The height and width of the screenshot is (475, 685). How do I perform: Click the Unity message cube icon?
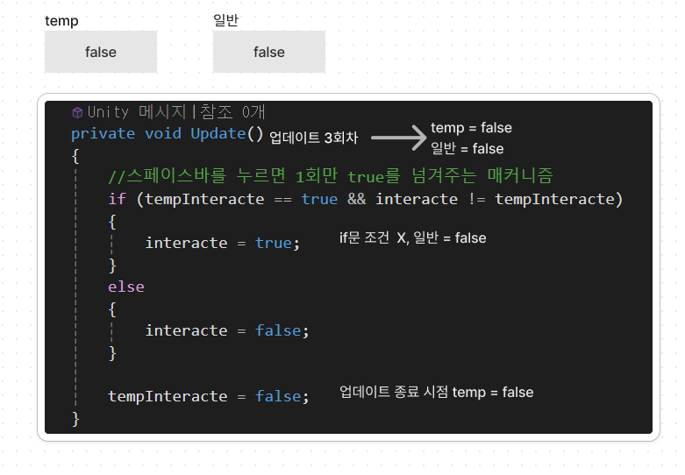[x=77, y=113]
